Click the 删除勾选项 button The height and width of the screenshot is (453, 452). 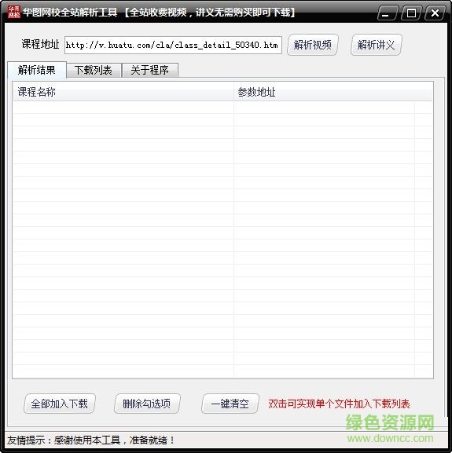point(147,404)
